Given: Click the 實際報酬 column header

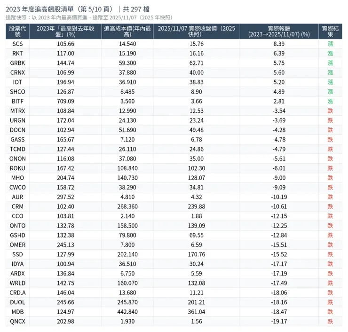Looking at the screenshot, I should (x=279, y=32).
